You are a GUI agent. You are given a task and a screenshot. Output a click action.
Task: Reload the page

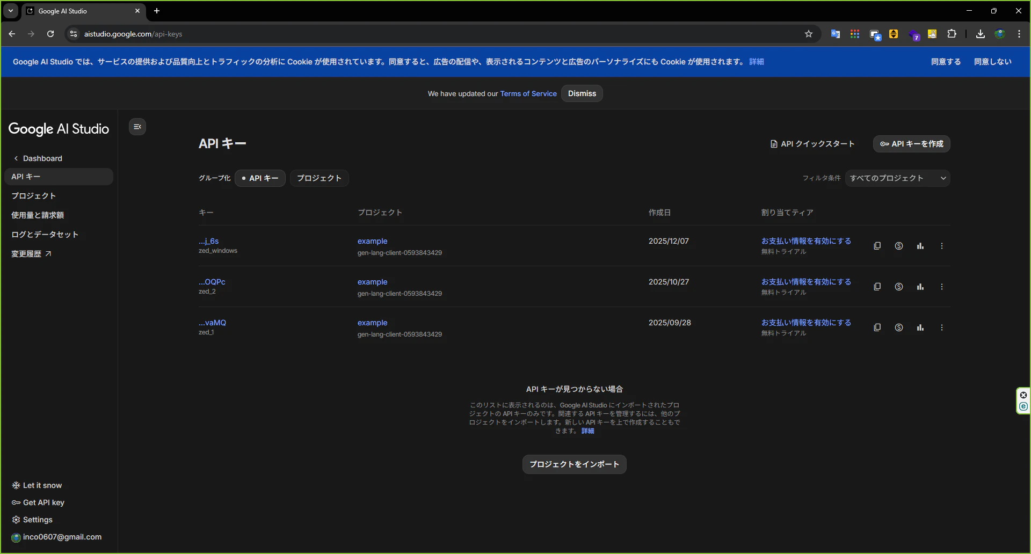50,34
